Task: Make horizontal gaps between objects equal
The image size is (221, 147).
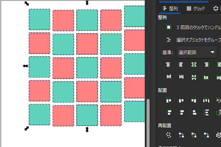Action: point(206,100)
